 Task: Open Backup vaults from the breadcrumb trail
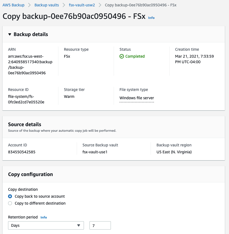pyautogui.click(x=46, y=5)
